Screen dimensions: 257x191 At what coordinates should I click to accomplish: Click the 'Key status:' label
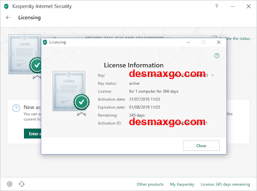tap(107, 83)
